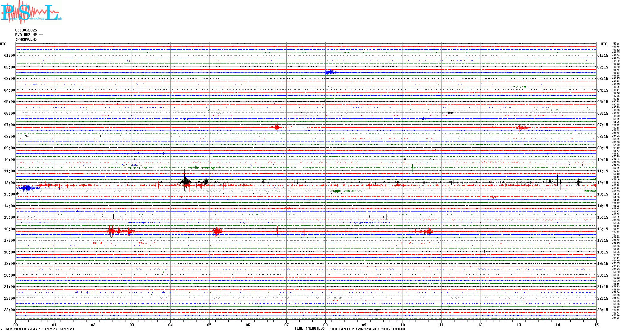621x333 pixels.
Task: Click the Traces clipped footnote text
Action: click(x=366, y=329)
